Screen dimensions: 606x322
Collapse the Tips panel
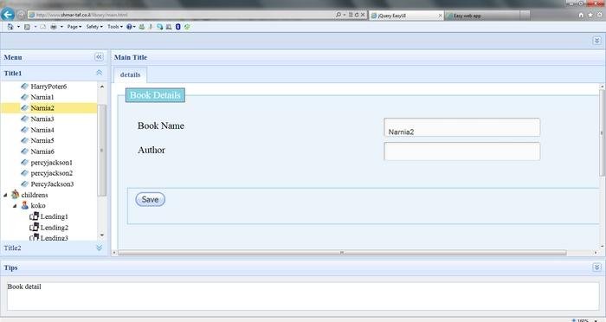596,267
